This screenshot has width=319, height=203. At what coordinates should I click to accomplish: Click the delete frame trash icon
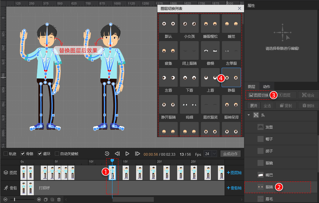(x=59, y=199)
